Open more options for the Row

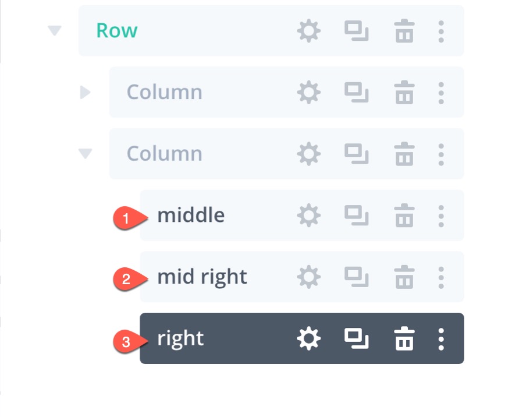click(x=441, y=31)
